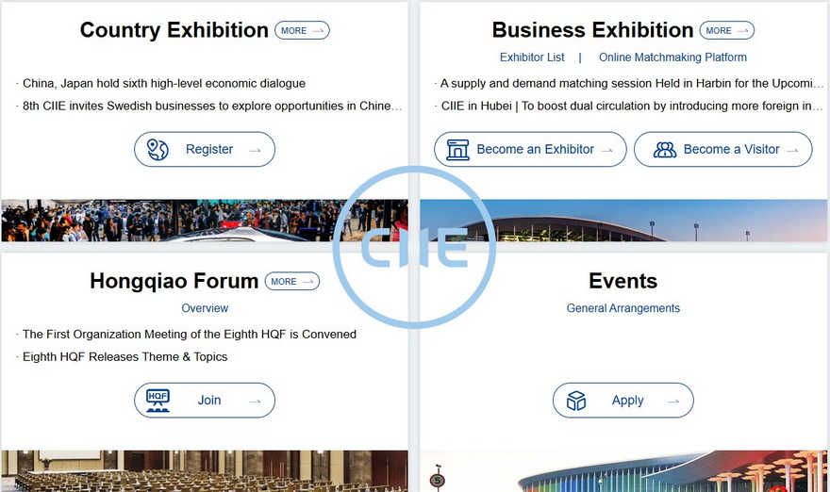The height and width of the screenshot is (492, 830).
Task: Expand Hongqiao Forum with MORE button
Action: click(x=291, y=281)
